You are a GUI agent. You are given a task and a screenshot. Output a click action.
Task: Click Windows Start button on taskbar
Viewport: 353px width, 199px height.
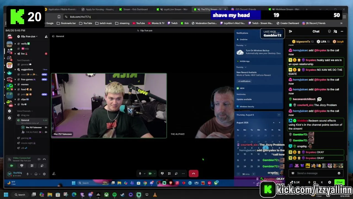[6, 195]
